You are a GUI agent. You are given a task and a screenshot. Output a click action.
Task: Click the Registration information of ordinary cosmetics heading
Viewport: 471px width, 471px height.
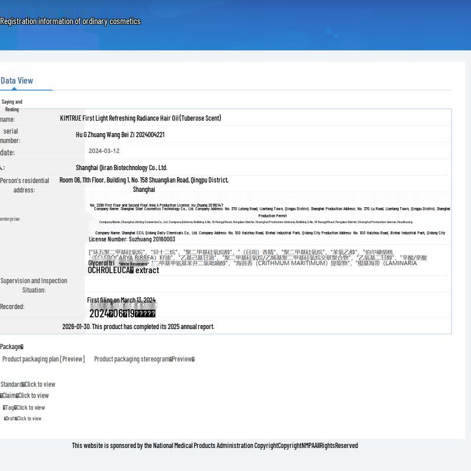[x=70, y=21]
